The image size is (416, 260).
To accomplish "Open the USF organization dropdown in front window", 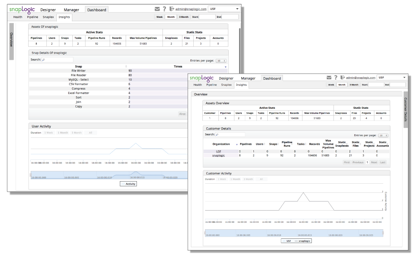I will point(393,78).
